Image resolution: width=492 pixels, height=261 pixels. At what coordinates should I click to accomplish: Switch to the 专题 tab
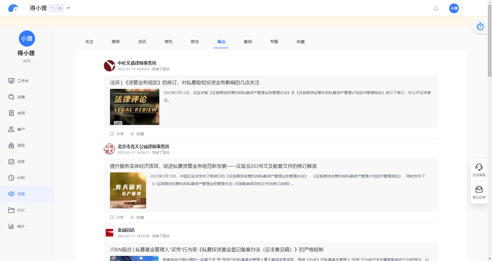point(274,42)
